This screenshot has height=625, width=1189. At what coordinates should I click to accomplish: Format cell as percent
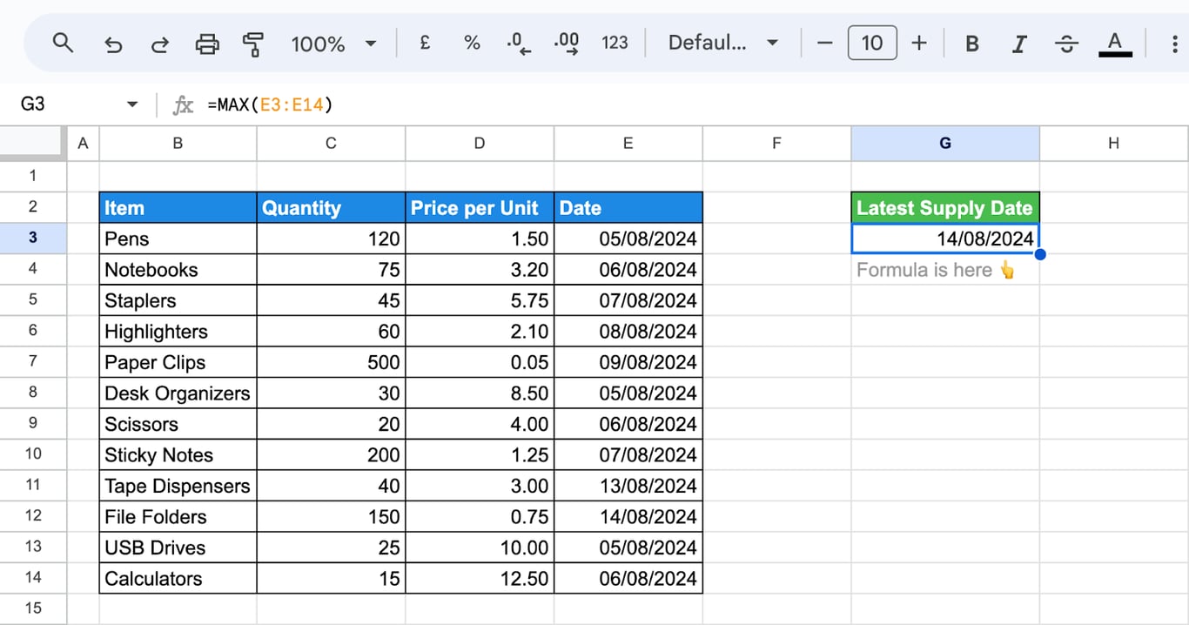click(x=472, y=43)
